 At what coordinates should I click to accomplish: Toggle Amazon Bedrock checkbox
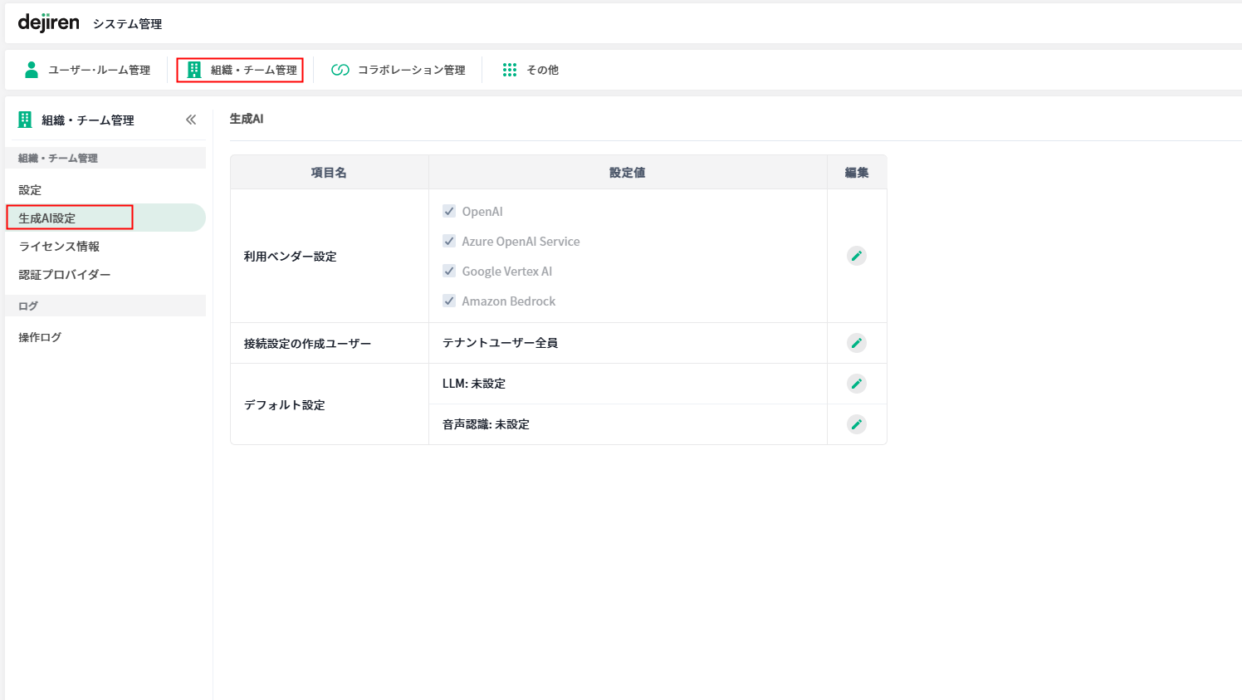[x=449, y=301]
